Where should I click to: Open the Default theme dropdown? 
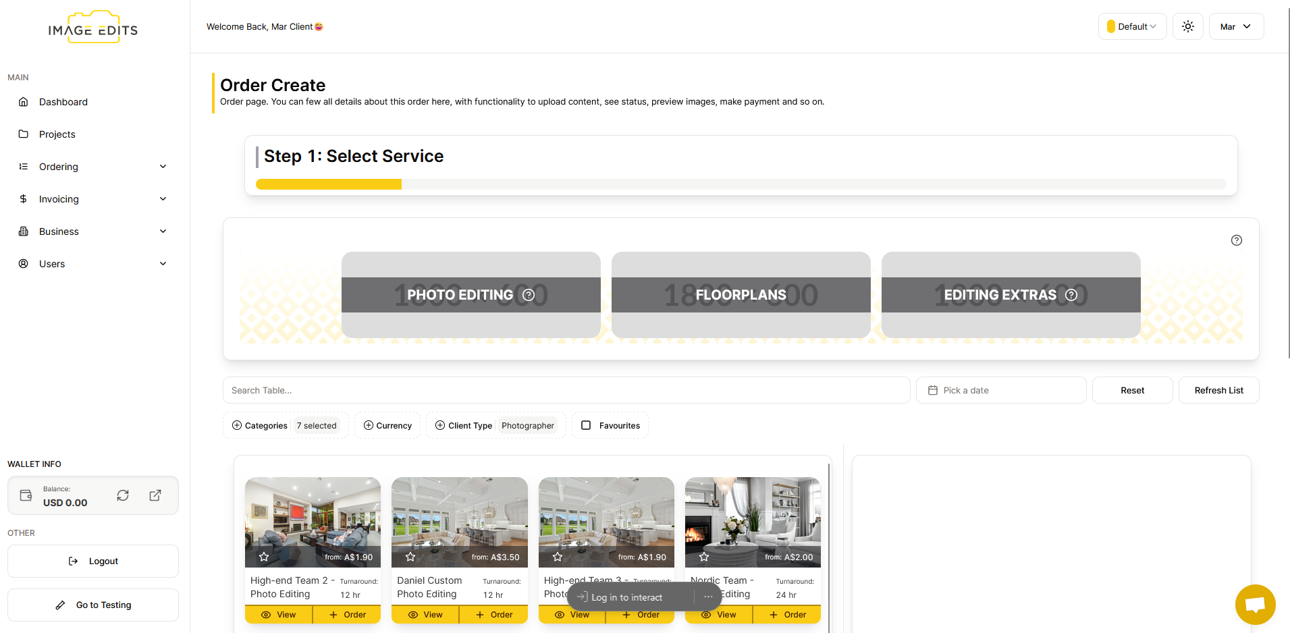click(x=1132, y=26)
